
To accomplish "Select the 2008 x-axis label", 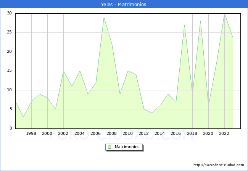I will [112, 133].
